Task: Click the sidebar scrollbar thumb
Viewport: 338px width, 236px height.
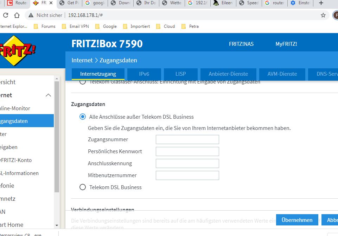Action: (57, 137)
